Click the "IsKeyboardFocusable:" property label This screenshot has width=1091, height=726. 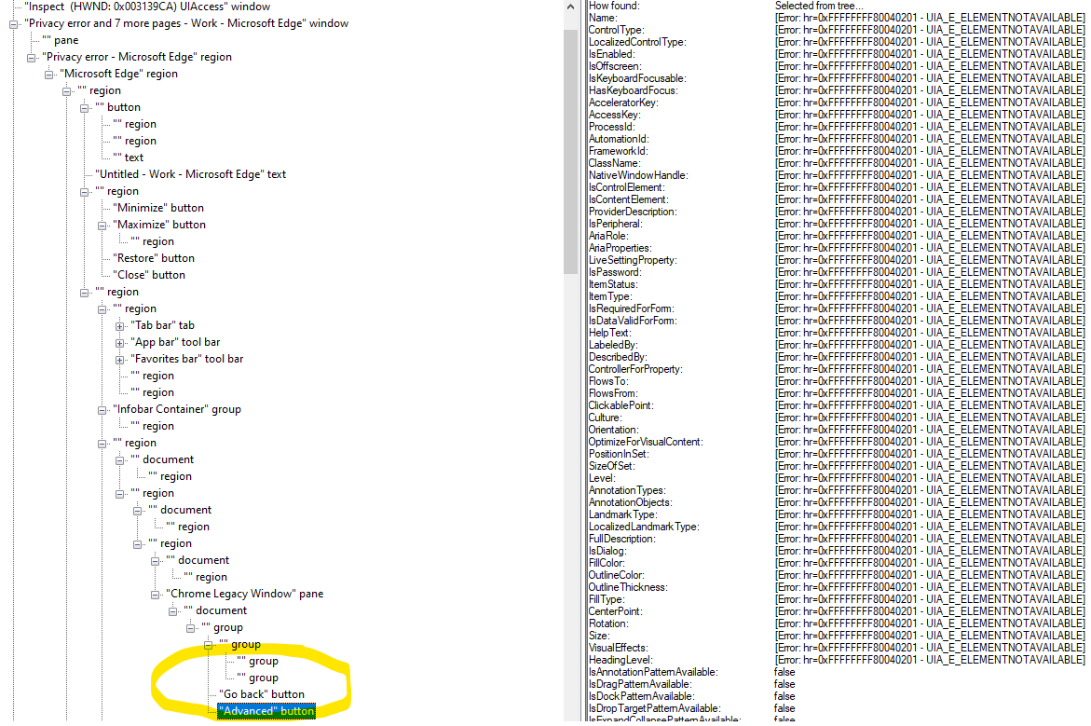point(637,78)
